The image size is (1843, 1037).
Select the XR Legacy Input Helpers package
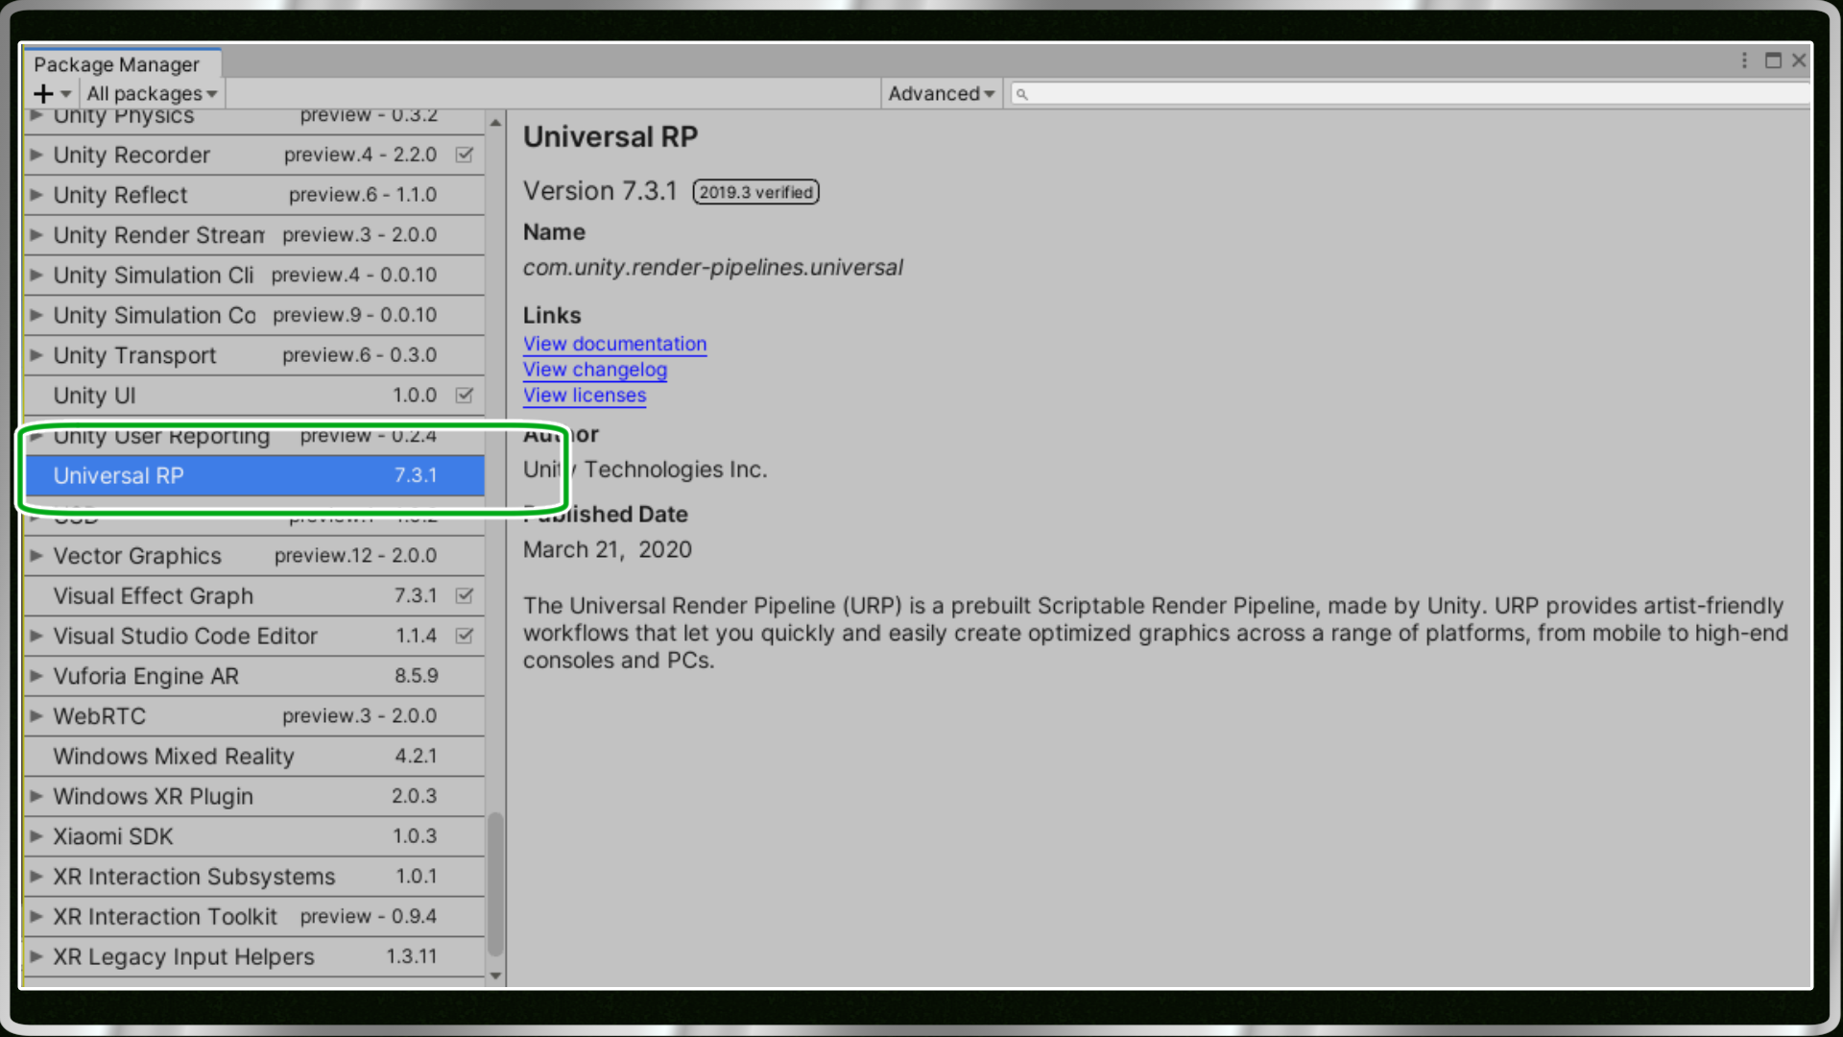(254, 956)
